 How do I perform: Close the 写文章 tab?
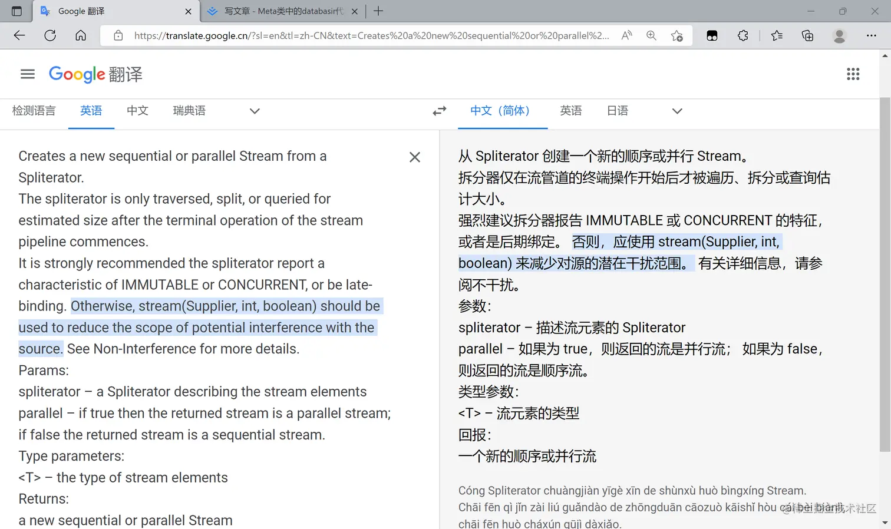click(355, 11)
